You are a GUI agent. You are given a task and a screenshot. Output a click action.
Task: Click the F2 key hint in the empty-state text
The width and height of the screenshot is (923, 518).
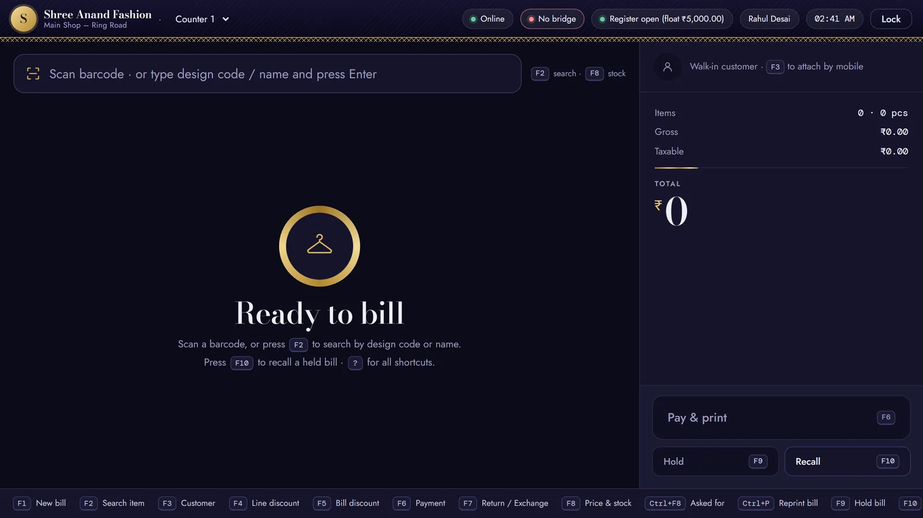[x=298, y=345]
